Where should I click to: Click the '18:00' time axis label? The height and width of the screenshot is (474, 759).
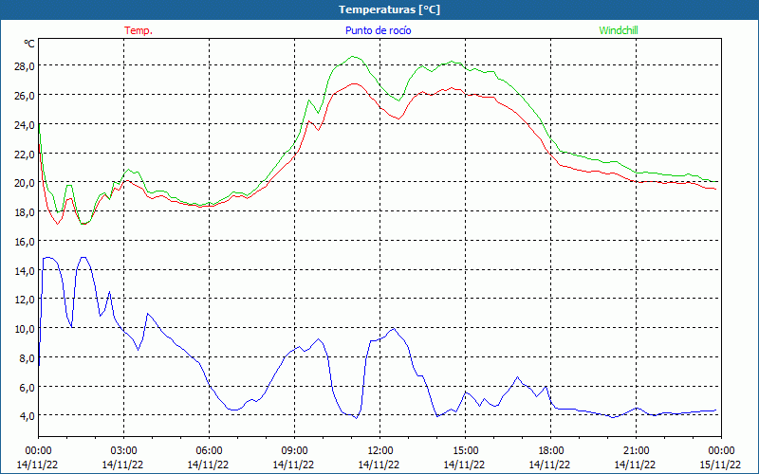pyautogui.click(x=551, y=451)
